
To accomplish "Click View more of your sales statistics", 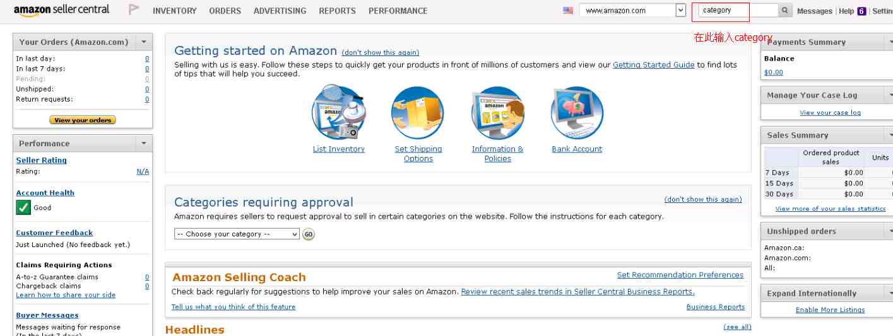I will point(831,209).
